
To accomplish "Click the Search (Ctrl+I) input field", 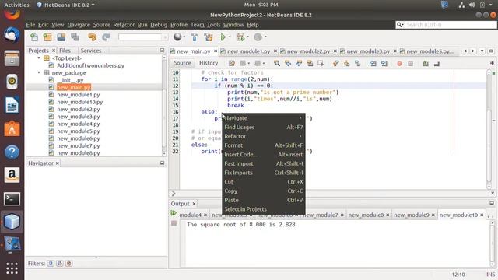I will 446,25.
